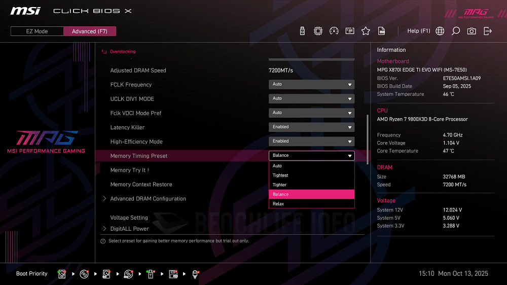Click the exit door icon
The image size is (507, 285).
(488, 31)
